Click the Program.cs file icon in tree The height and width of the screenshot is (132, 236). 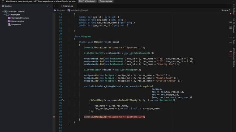click(x=9, y=25)
